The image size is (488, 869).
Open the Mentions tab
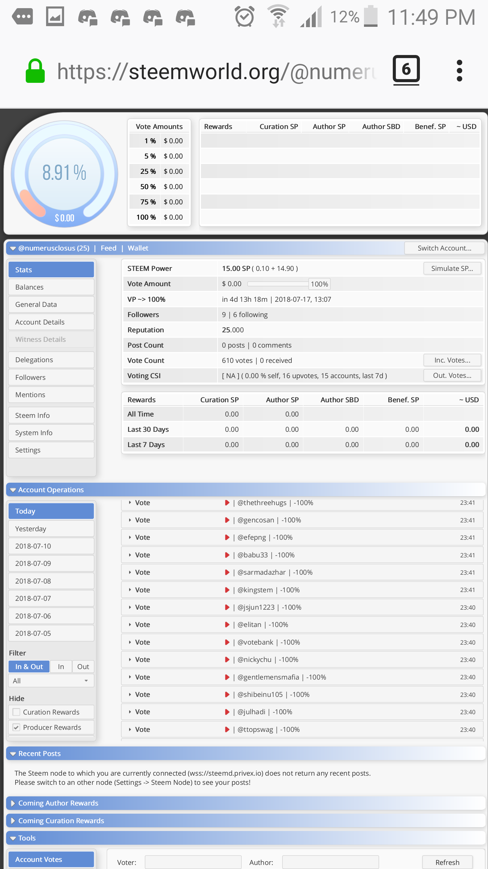(51, 394)
